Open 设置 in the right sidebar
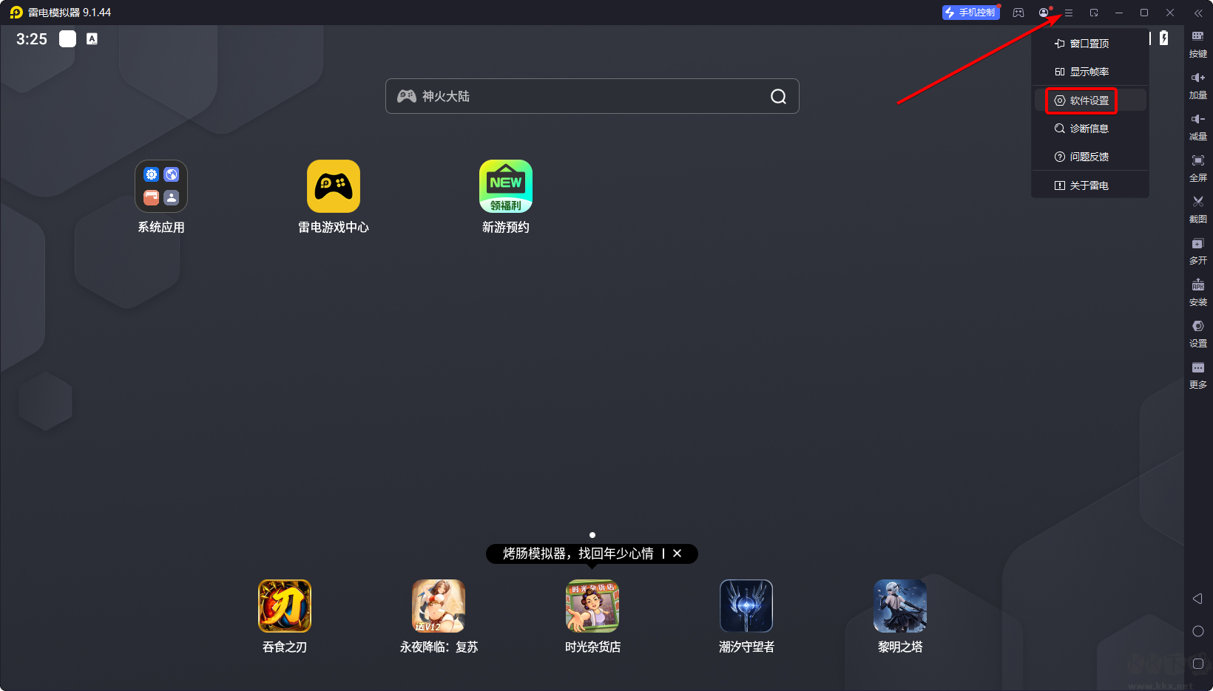This screenshot has height=691, width=1213. (x=1197, y=333)
